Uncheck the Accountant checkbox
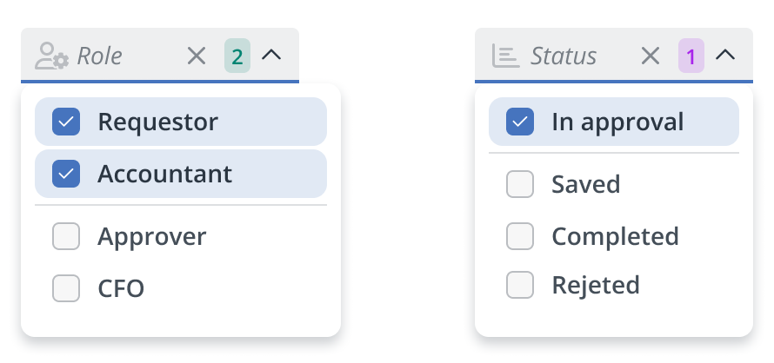Screen dimensions: 774x363 [66, 174]
